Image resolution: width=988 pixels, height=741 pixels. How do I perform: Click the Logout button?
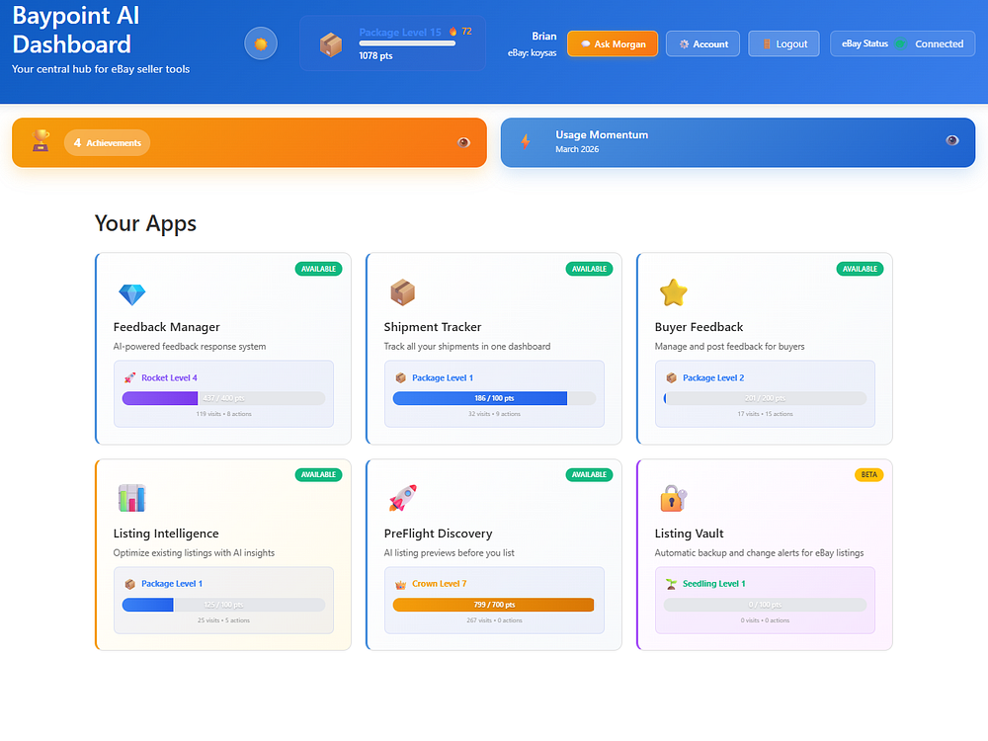[783, 43]
